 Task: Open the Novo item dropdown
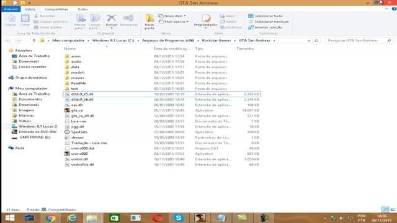[x=172, y=16]
